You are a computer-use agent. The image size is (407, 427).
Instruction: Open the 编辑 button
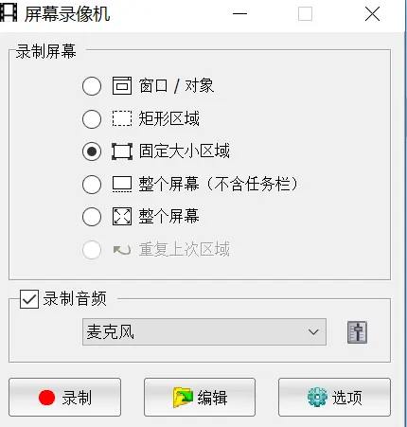(x=200, y=397)
